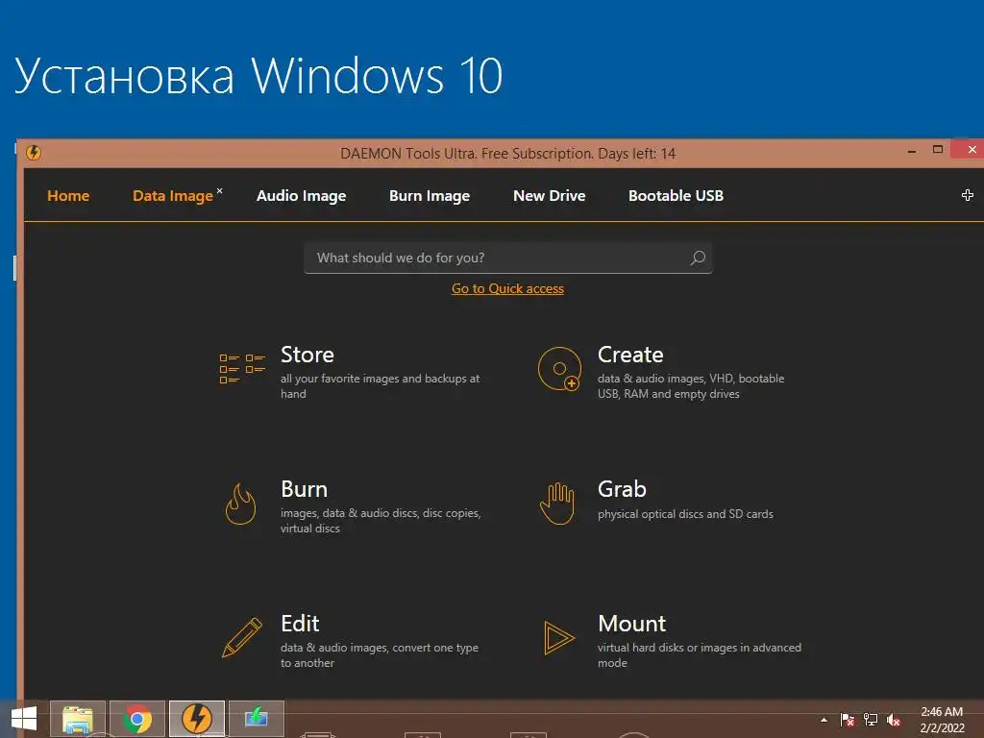This screenshot has height=738, width=984.
Task: Switch to the Data Image tab
Action: 173,196
